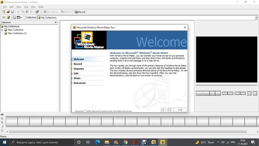
Task: Click the first storyboard frame
Action: pyautogui.click(x=12, y=121)
